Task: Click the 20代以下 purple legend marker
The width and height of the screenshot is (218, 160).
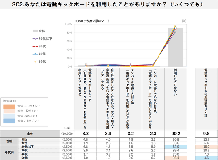Action: pos(35,39)
